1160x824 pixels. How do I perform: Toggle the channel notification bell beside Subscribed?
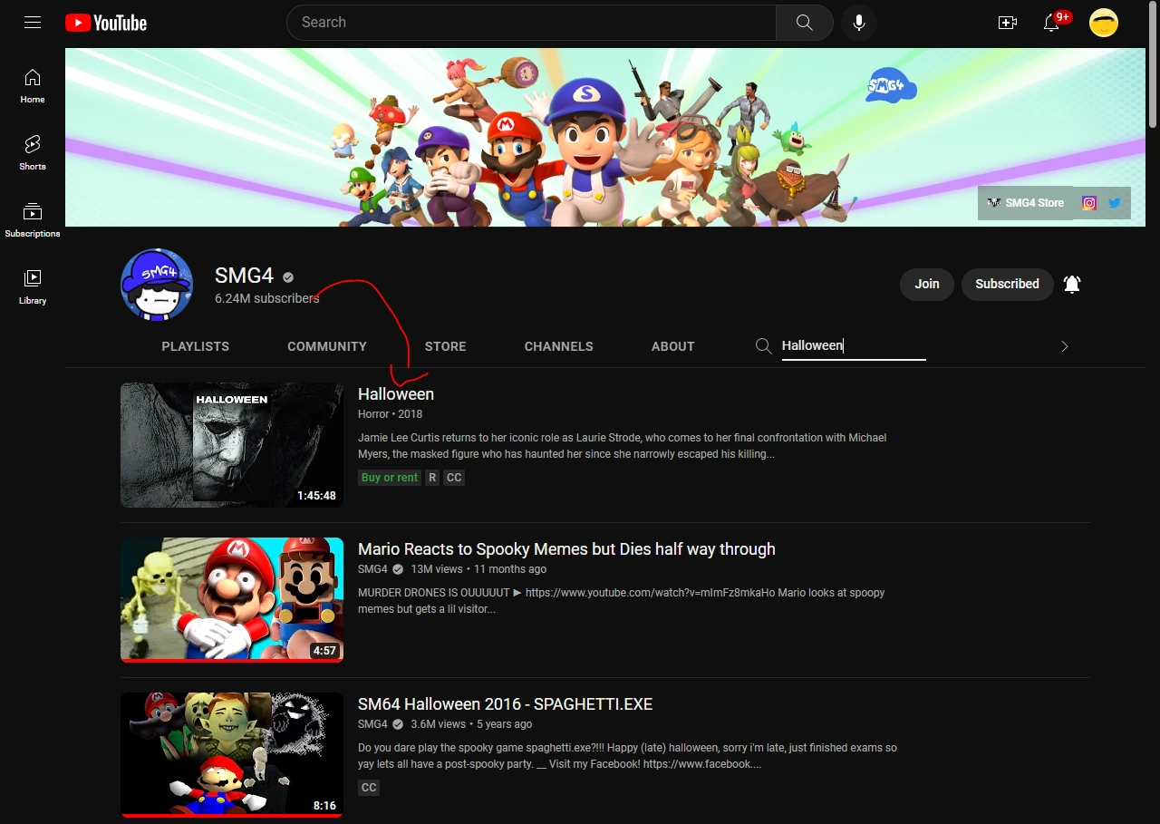(1072, 284)
